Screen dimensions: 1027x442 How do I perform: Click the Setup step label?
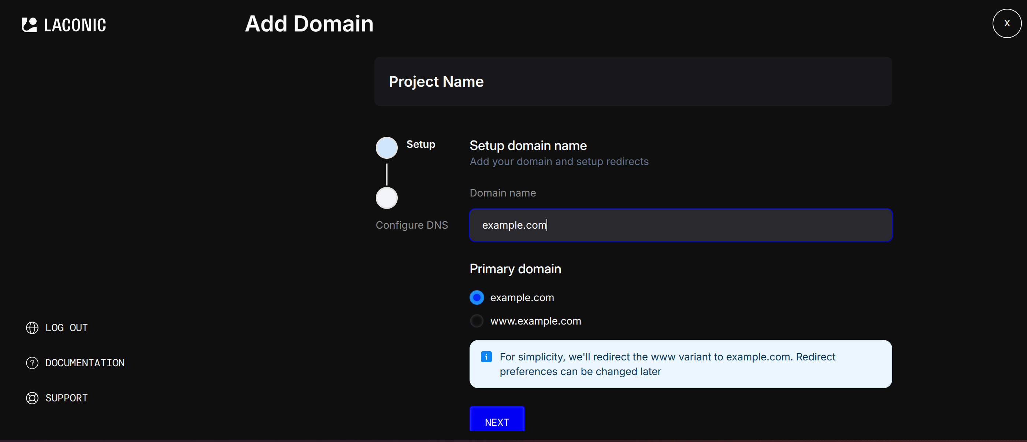(420, 144)
